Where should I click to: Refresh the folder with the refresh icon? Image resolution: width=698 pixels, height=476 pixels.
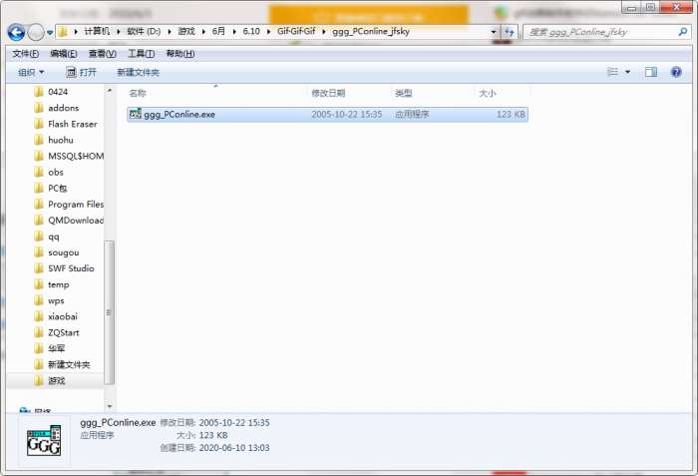pyautogui.click(x=510, y=32)
